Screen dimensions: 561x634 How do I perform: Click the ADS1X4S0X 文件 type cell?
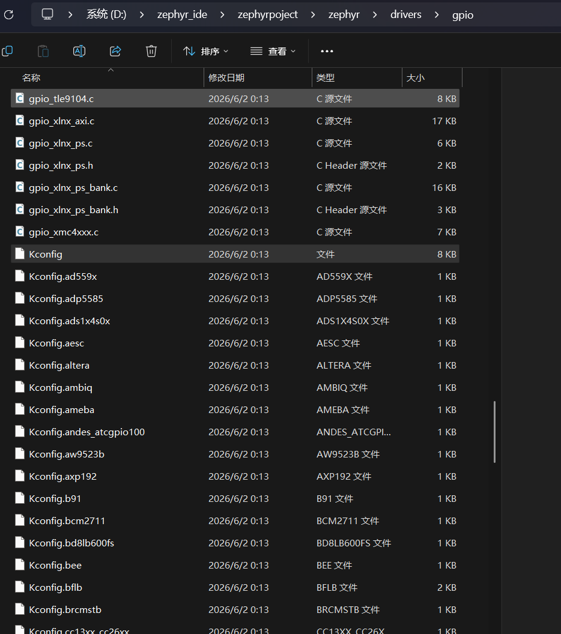[x=353, y=321]
